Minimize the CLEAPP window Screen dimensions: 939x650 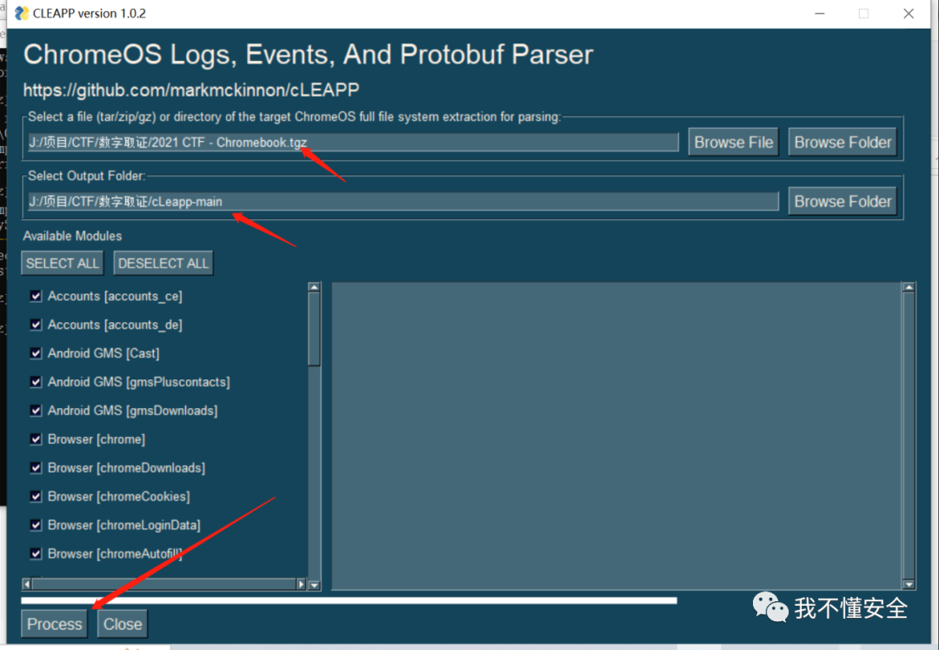(x=820, y=13)
